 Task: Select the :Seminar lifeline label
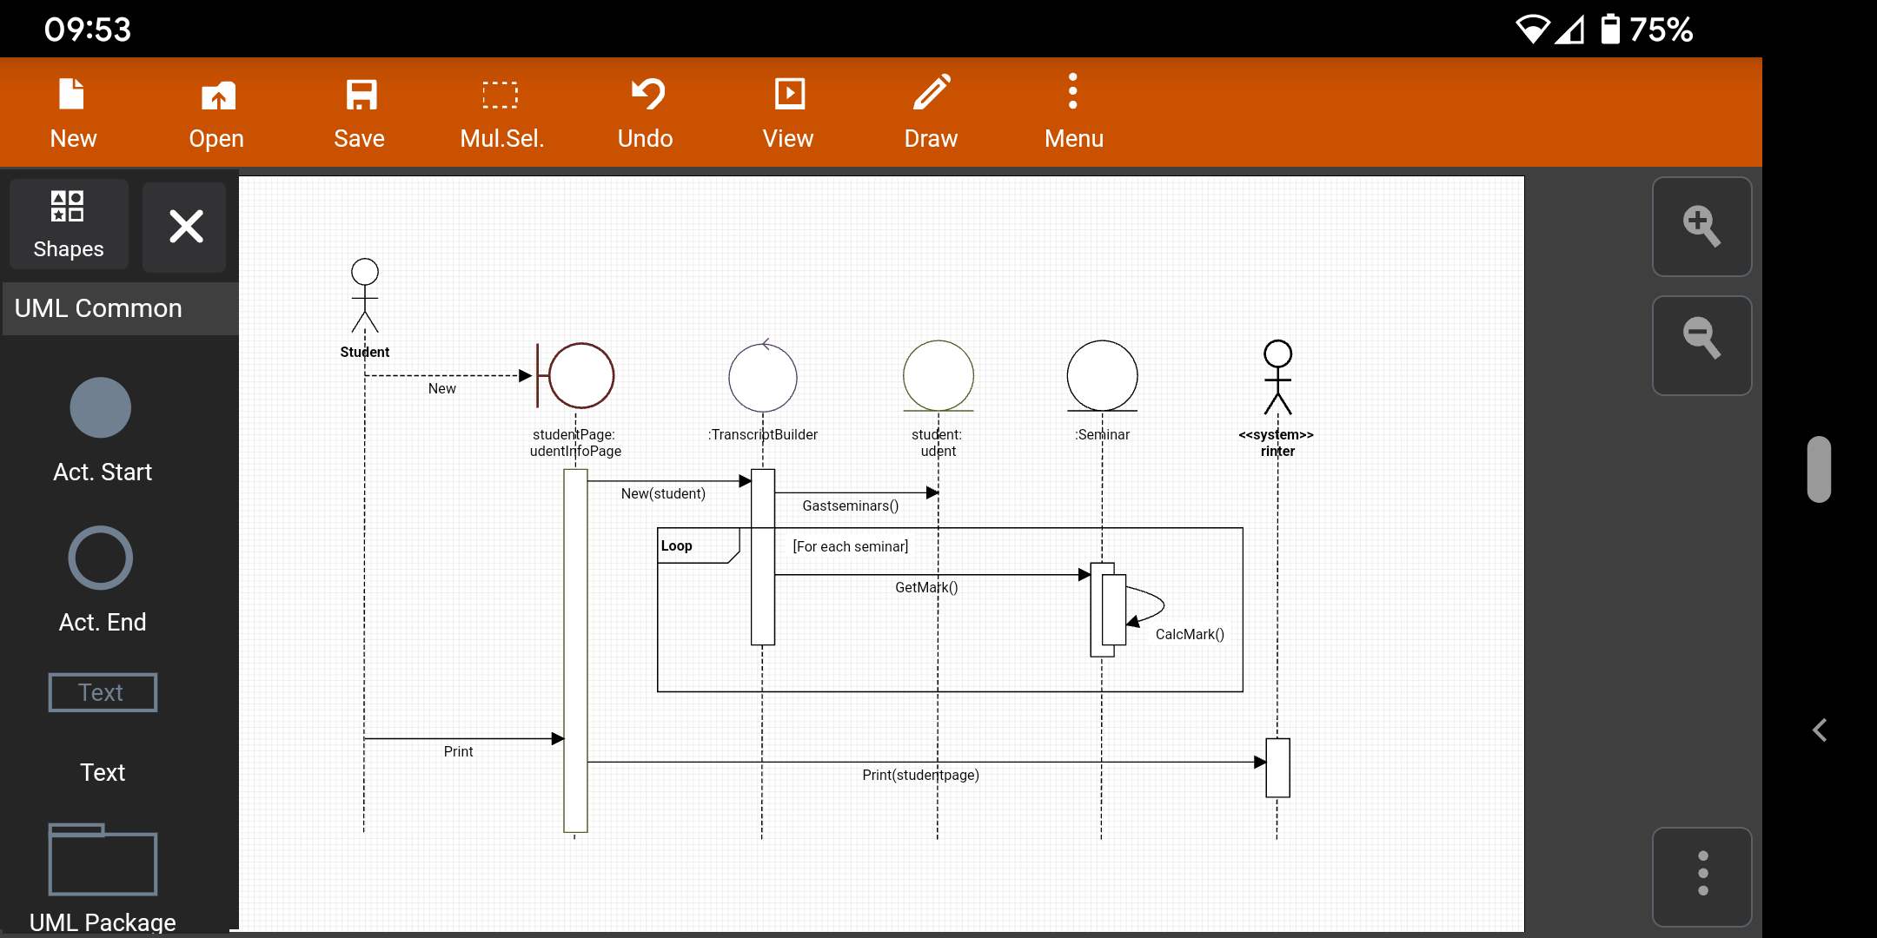coord(1102,434)
